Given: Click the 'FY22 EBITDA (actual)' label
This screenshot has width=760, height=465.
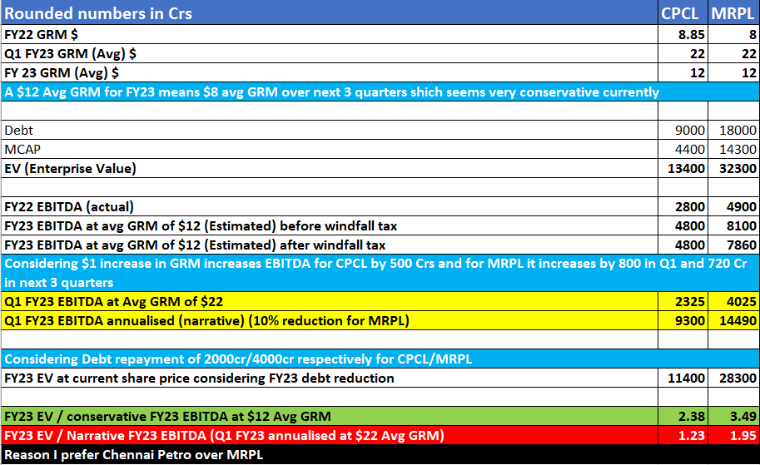Looking at the screenshot, I should (330, 206).
